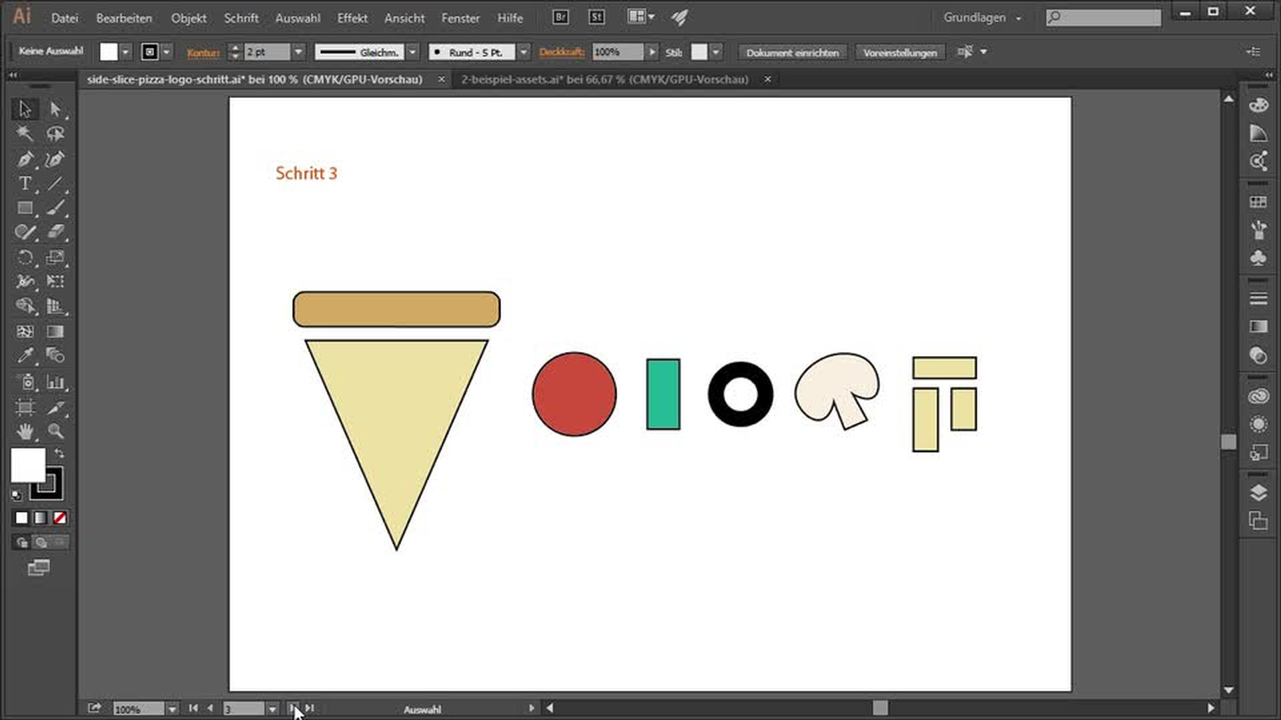Select the Rectangle tool

25,208
